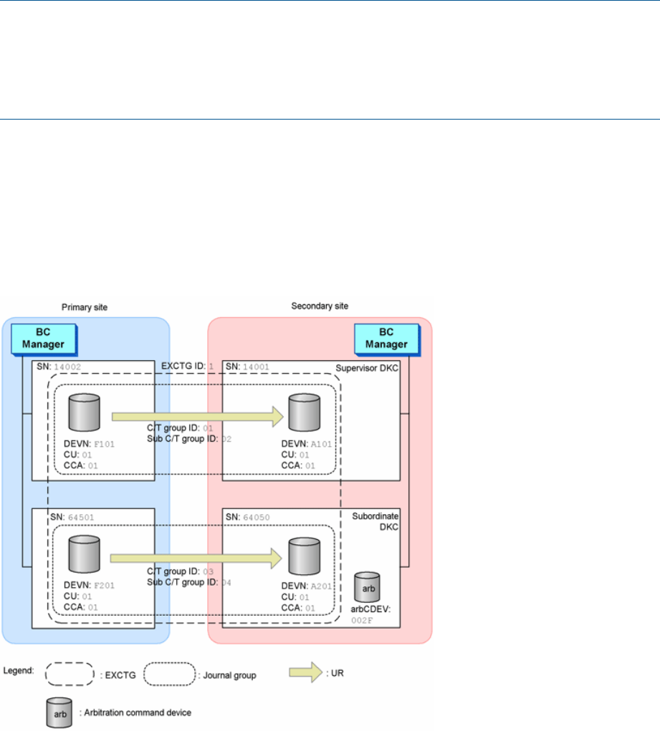The width and height of the screenshot is (660, 731).
Task: Click the 'Sub C/T group ID: 02' text
Action: pyautogui.click(x=189, y=439)
